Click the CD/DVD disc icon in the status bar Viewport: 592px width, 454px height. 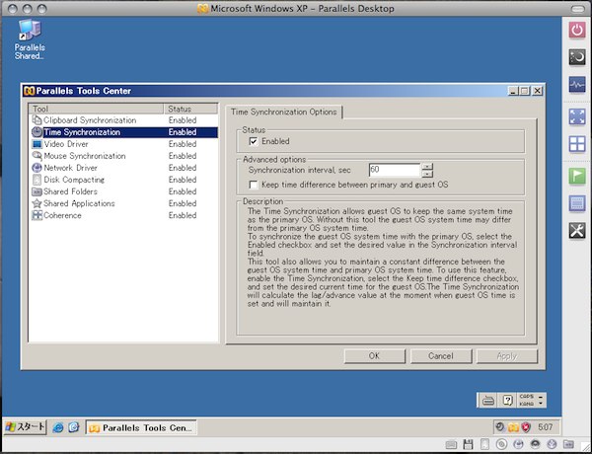tap(502, 444)
